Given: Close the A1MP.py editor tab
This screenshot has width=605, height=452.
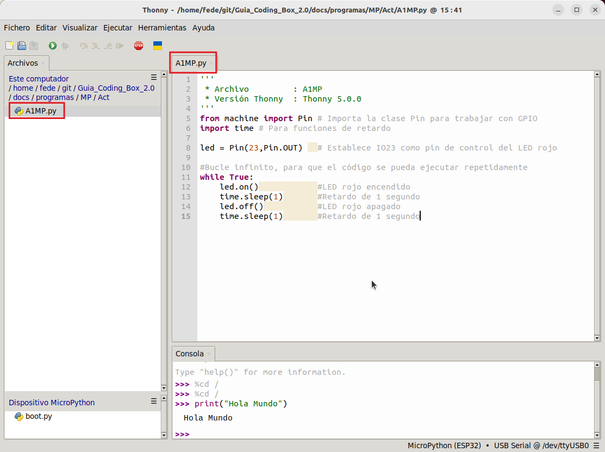Looking at the screenshot, I should coord(211,63).
